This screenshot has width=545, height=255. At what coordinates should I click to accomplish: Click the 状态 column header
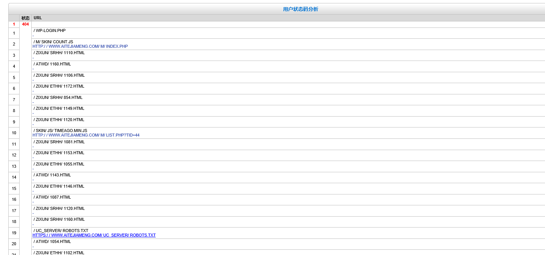(x=25, y=18)
